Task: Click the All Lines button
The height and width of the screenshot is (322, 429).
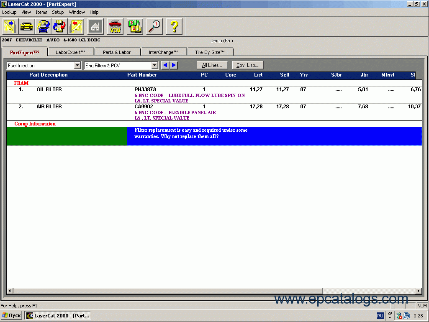Action: (212, 65)
